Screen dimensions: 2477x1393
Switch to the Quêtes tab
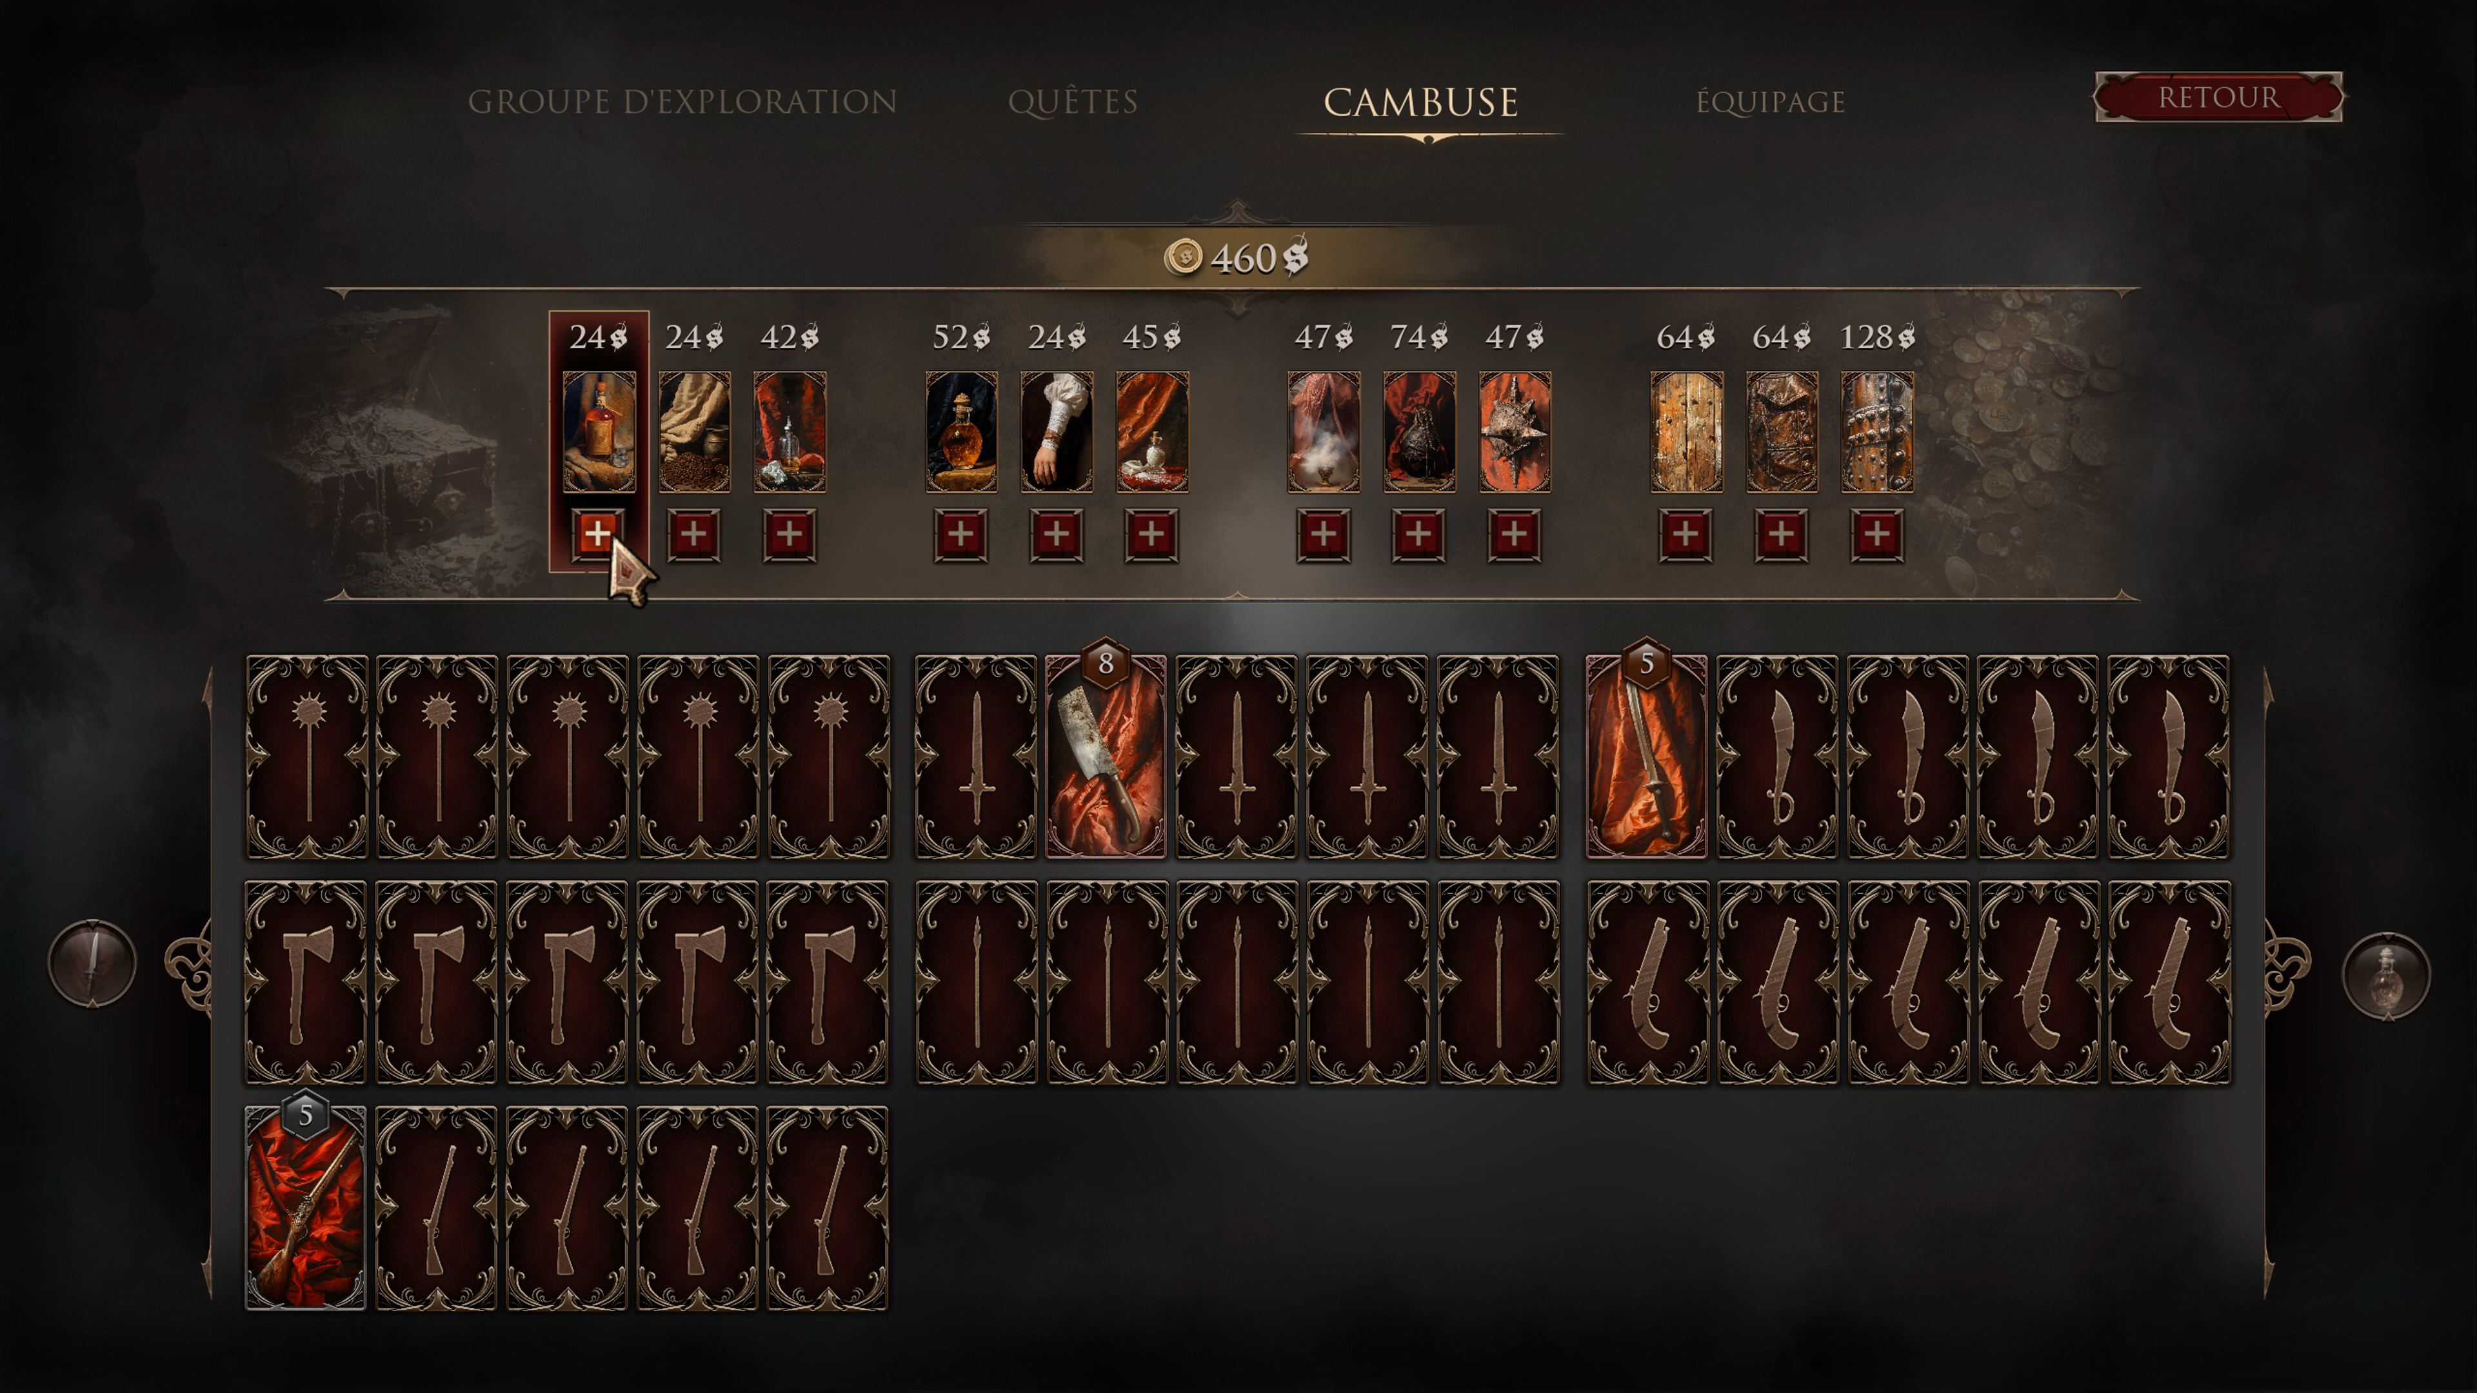(x=1073, y=102)
